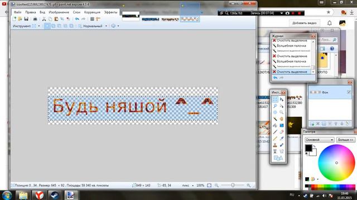Screen dimensions: 357x200
Task: Choose Subtract selection mode button
Action: click(x=60, y=26)
